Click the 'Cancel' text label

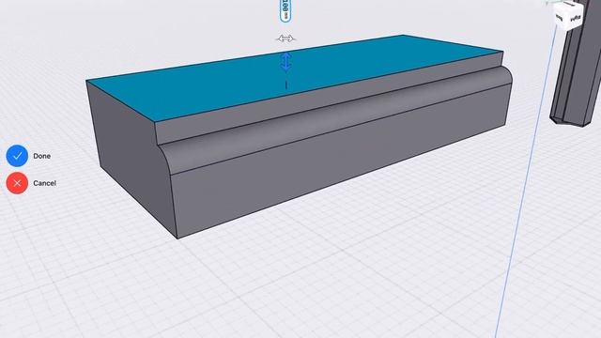click(44, 183)
